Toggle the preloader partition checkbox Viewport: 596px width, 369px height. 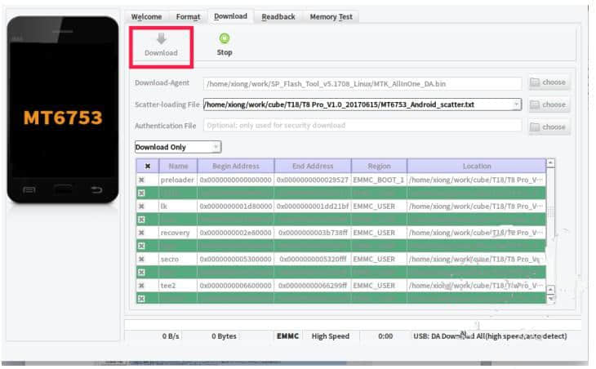[x=142, y=180]
